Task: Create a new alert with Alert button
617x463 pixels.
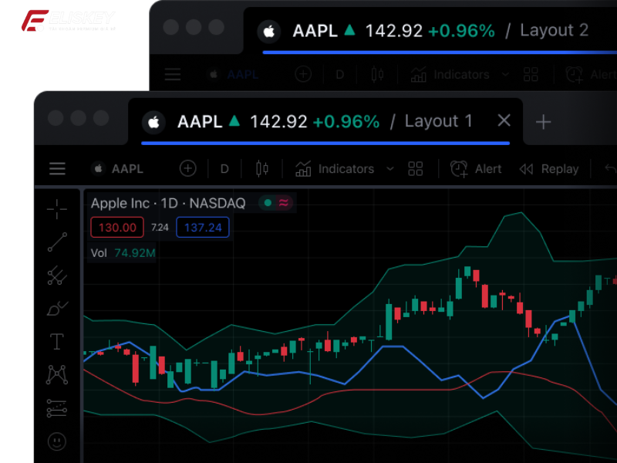Action: [476, 168]
